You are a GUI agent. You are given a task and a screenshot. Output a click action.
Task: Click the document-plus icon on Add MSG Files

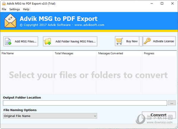(8, 41)
